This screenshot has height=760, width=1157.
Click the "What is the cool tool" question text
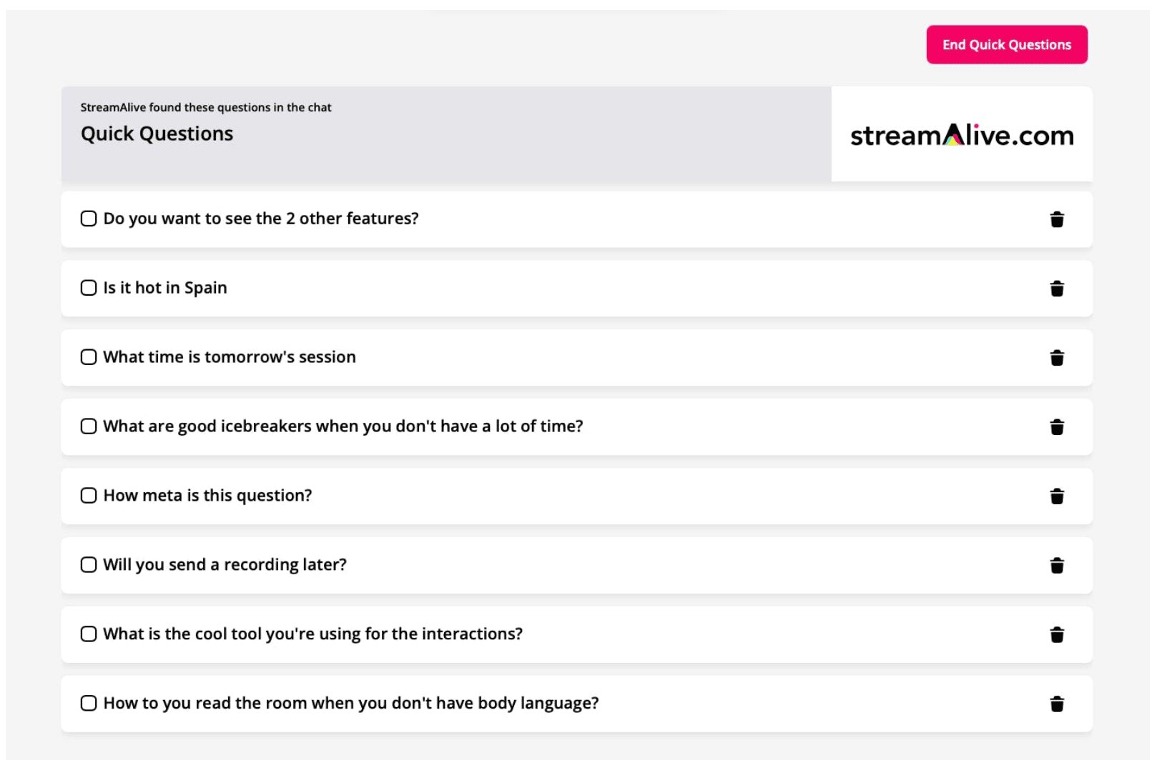(312, 634)
